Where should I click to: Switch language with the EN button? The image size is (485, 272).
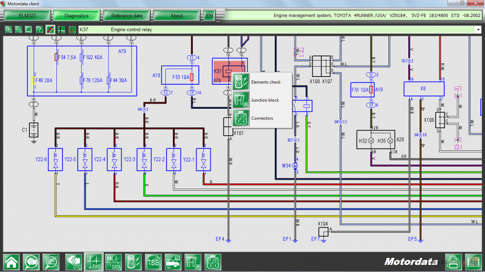(209, 16)
